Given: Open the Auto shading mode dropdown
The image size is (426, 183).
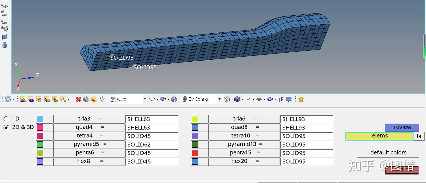Looking at the screenshot, I should pyautogui.click(x=145, y=99).
